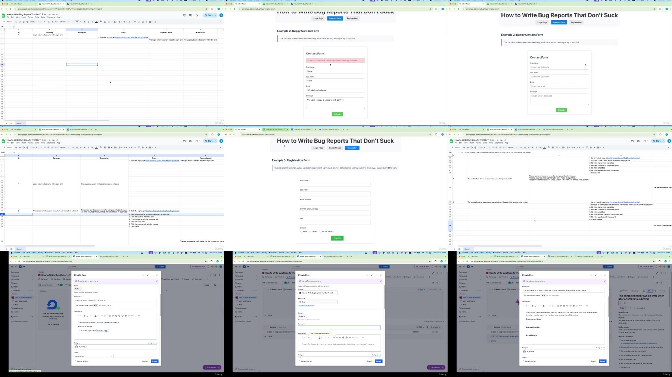Image resolution: width=672 pixels, height=377 pixels.
Task: Open Status 'To Do' dropdown above 'Log in button' summary
Action: click(x=78, y=289)
